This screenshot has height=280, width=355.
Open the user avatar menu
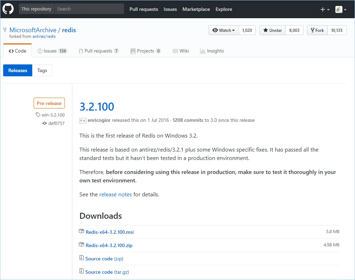pyautogui.click(x=341, y=9)
